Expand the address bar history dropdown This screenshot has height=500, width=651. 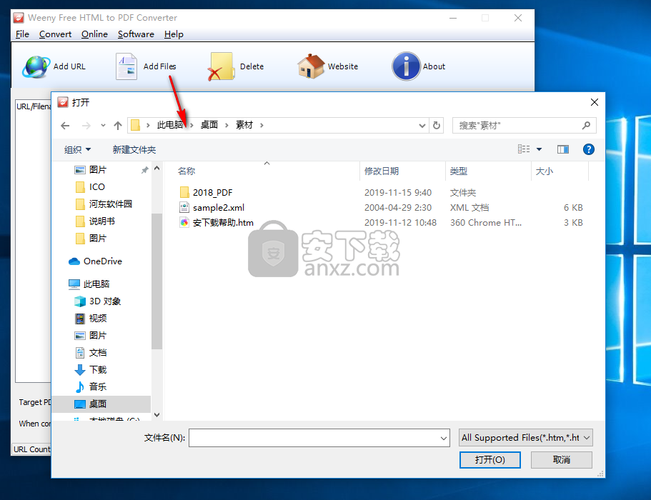point(422,125)
